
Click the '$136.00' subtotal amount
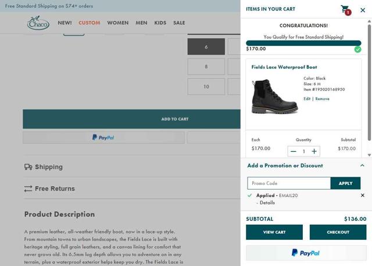coord(355,219)
